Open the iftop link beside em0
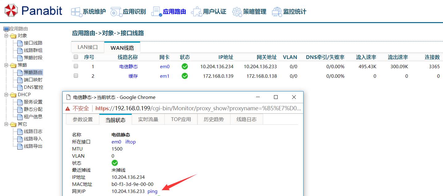The width and height of the screenshot is (443, 196). [130, 142]
